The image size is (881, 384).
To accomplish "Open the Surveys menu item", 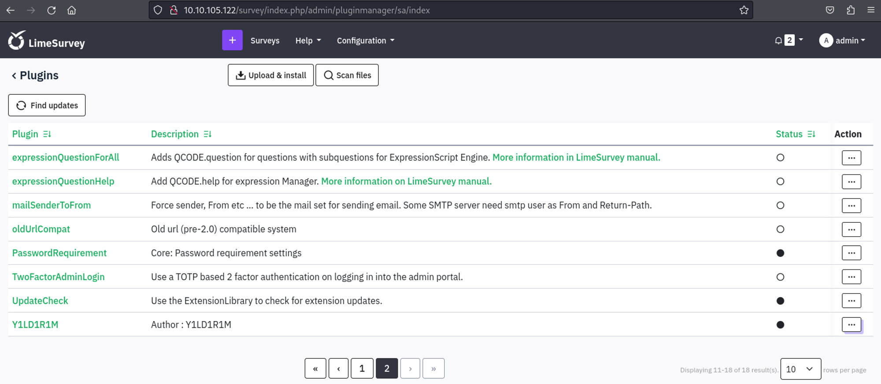I will (x=265, y=41).
